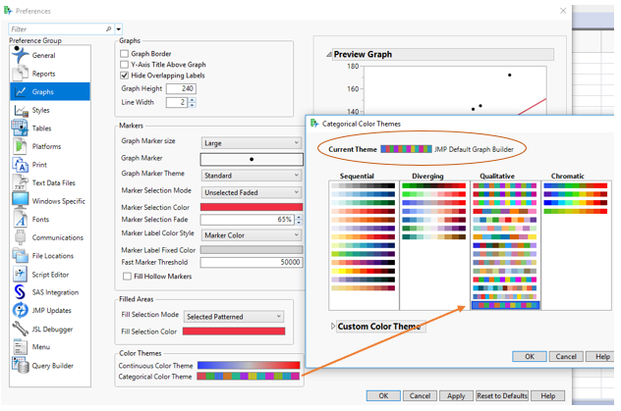Select the Script Editor label
The height and width of the screenshot is (411, 621).
tap(50, 275)
